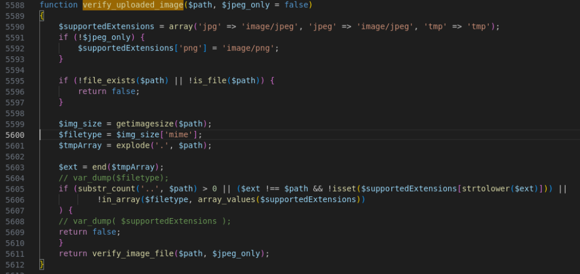580x274 pixels.
Task: Click the 'function' keyword on line 5588
Action: point(59,5)
